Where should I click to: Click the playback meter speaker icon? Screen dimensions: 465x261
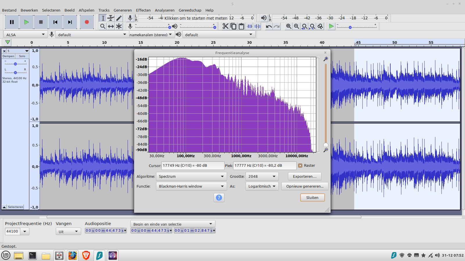[264, 18]
